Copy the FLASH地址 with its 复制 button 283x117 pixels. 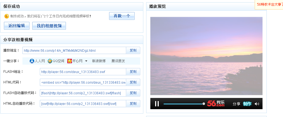click(133, 72)
